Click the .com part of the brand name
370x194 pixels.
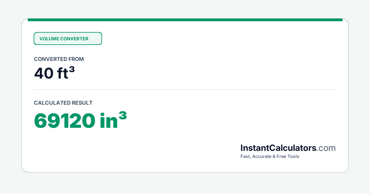coord(326,148)
